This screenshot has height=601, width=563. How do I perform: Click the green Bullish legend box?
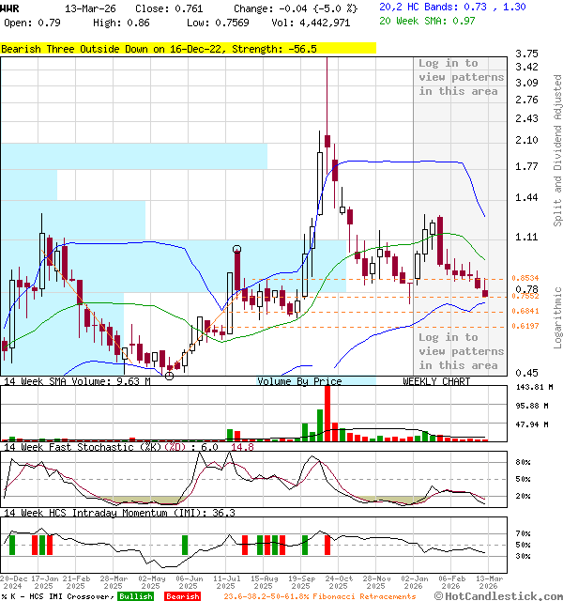coord(136,596)
